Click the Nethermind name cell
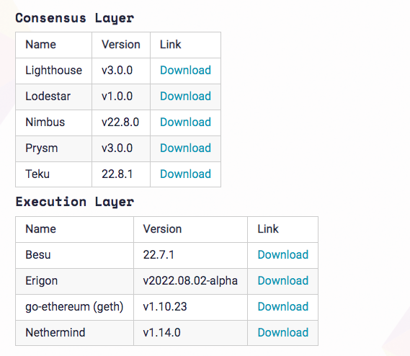Image resolution: width=410 pixels, height=356 pixels. (x=74, y=333)
